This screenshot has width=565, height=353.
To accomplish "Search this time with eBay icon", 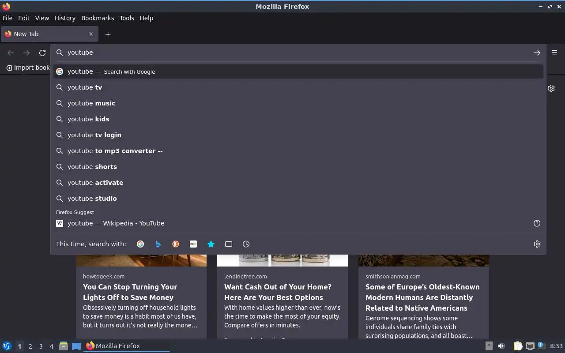I will (193, 244).
